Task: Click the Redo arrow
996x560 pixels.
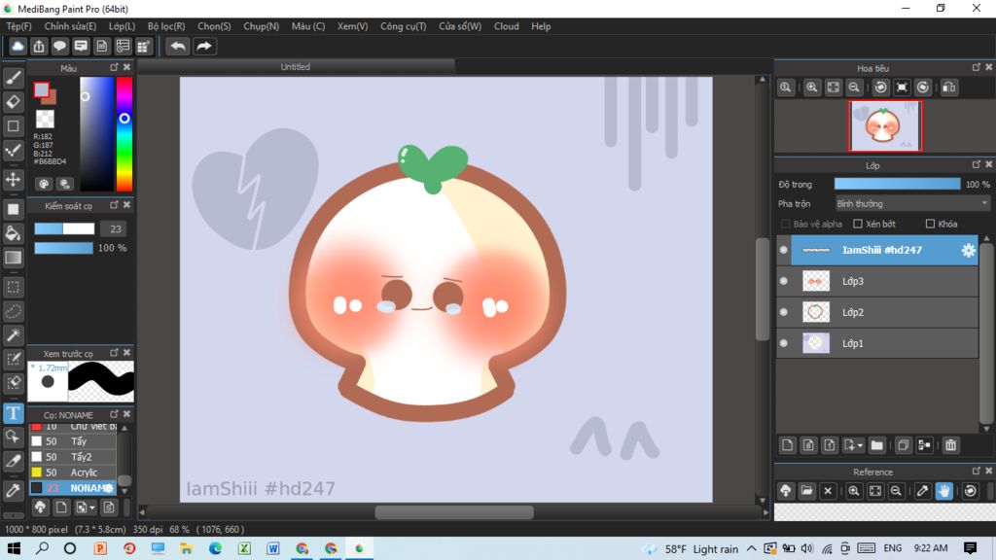Action: click(204, 47)
